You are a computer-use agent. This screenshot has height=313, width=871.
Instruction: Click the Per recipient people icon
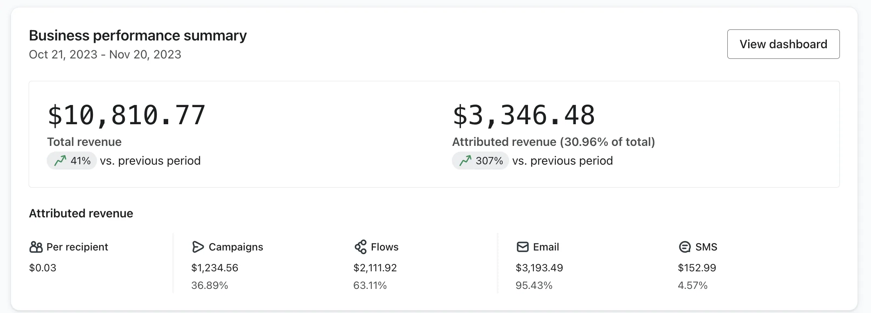coord(36,247)
